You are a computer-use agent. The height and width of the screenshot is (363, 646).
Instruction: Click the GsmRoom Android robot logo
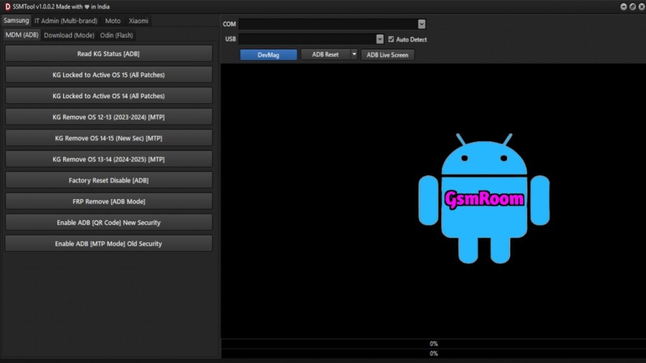484,199
